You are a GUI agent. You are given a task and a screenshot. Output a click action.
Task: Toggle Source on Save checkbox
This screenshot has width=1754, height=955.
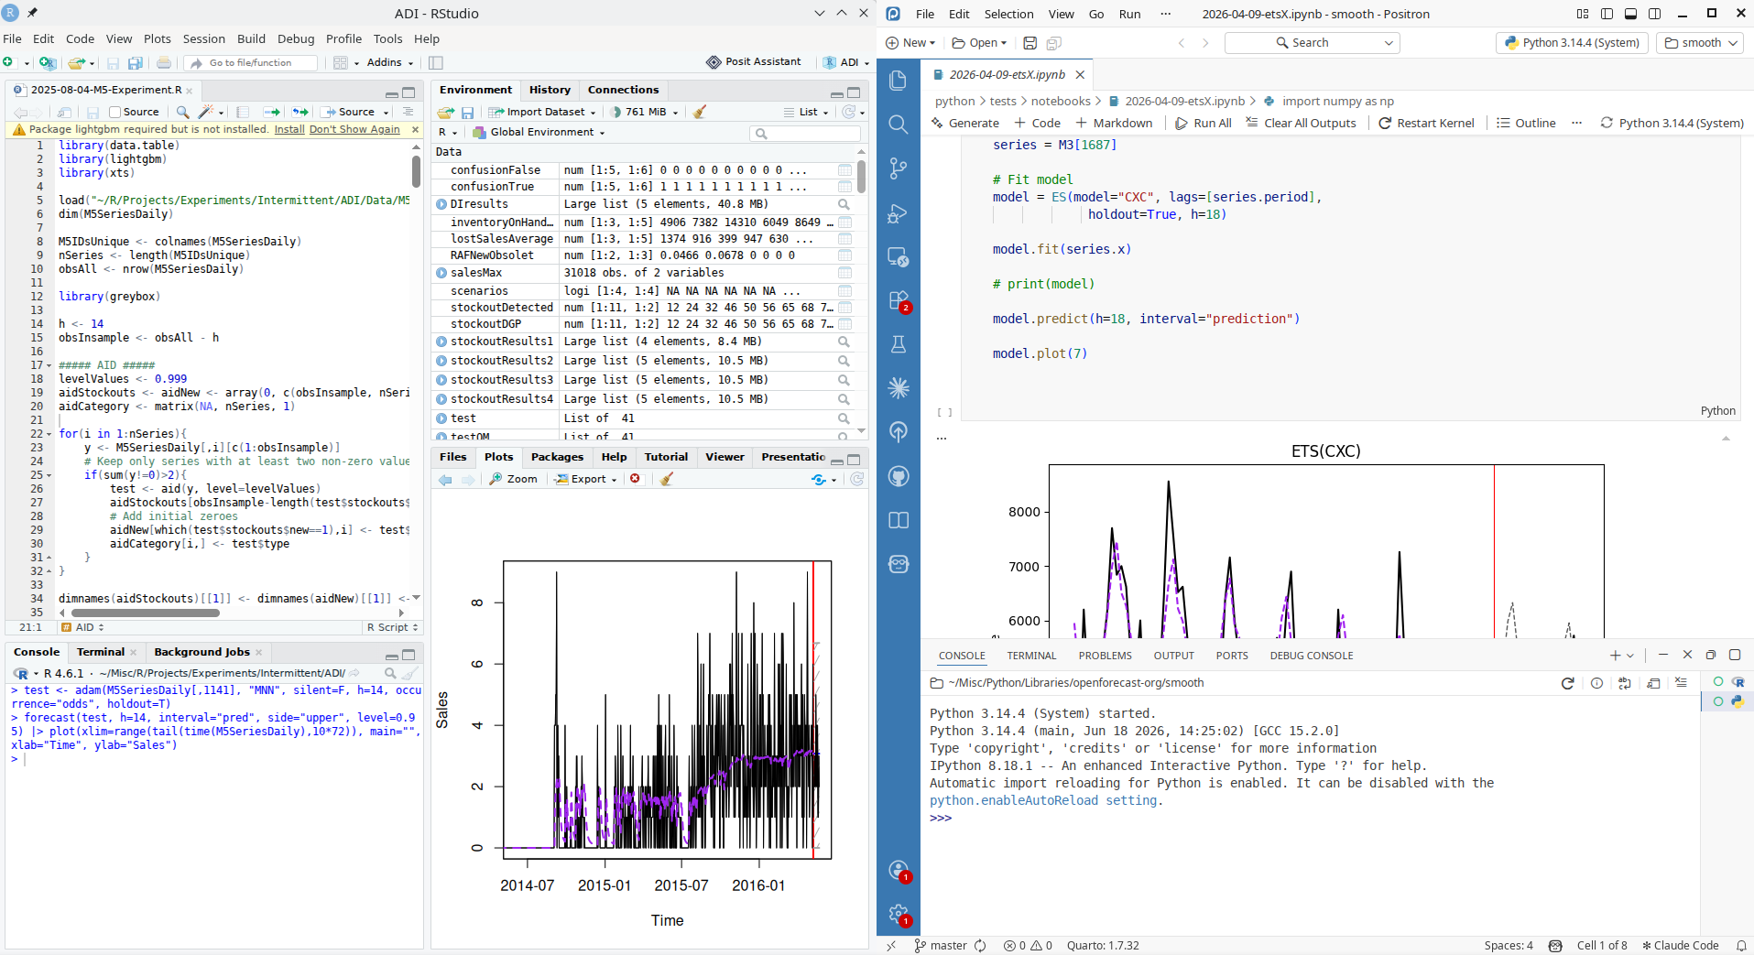[x=114, y=112]
